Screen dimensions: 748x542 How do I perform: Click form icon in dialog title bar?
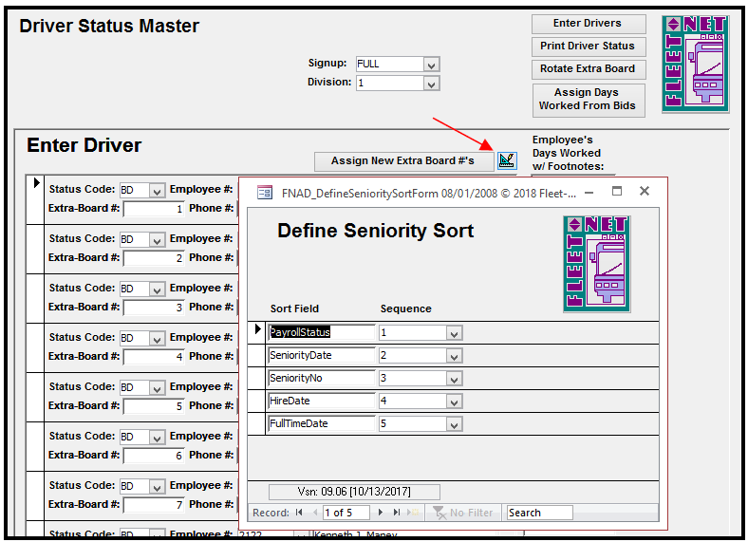point(265,192)
